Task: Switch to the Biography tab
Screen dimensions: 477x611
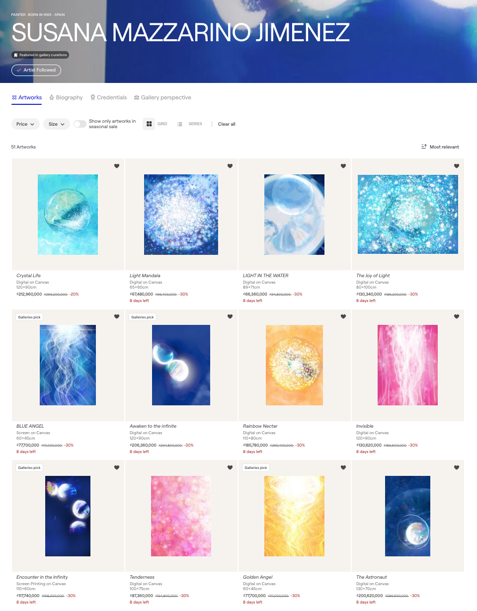Action: [x=66, y=97]
